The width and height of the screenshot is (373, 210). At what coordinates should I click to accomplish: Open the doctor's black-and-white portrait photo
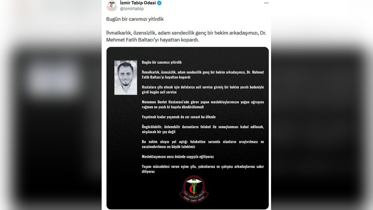click(x=126, y=77)
